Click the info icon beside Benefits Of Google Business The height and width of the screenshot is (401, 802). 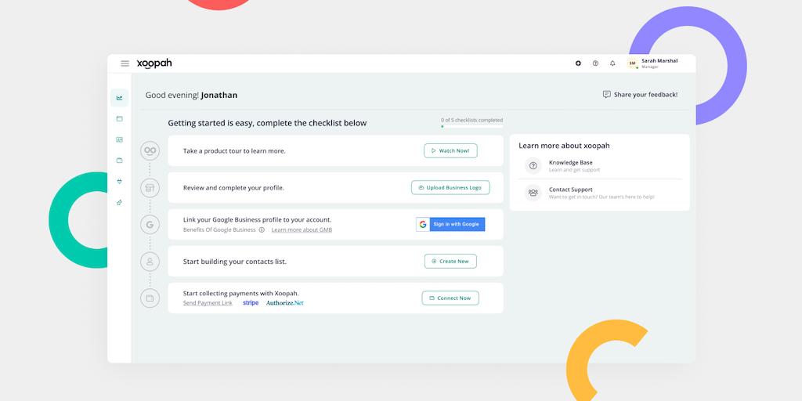point(262,230)
